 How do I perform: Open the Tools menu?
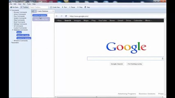29,4
